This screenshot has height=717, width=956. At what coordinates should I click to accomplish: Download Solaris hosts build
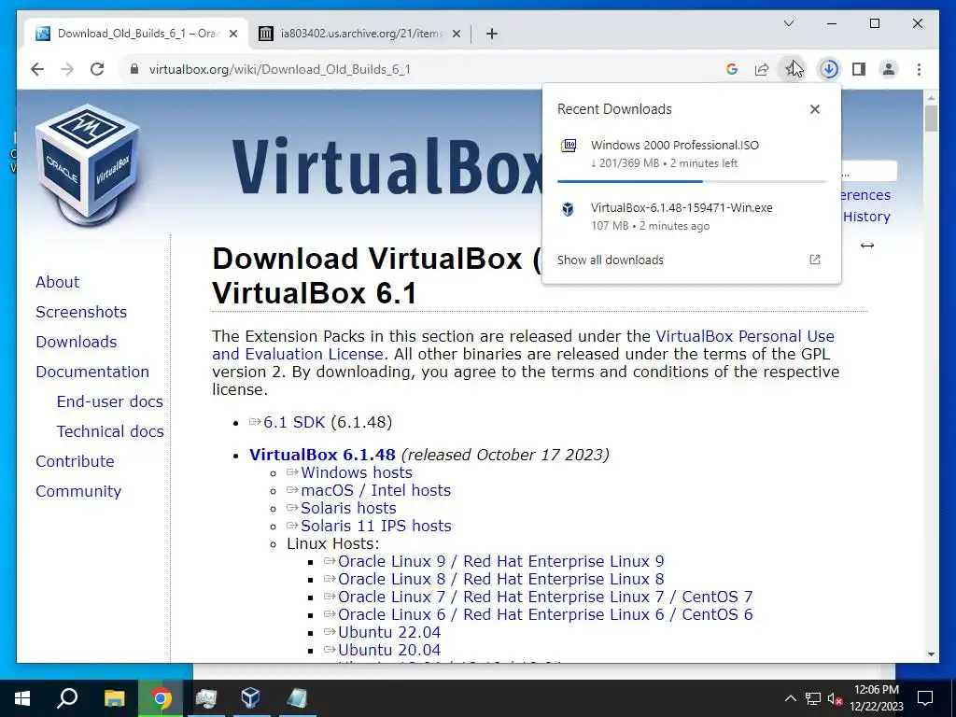pos(348,508)
